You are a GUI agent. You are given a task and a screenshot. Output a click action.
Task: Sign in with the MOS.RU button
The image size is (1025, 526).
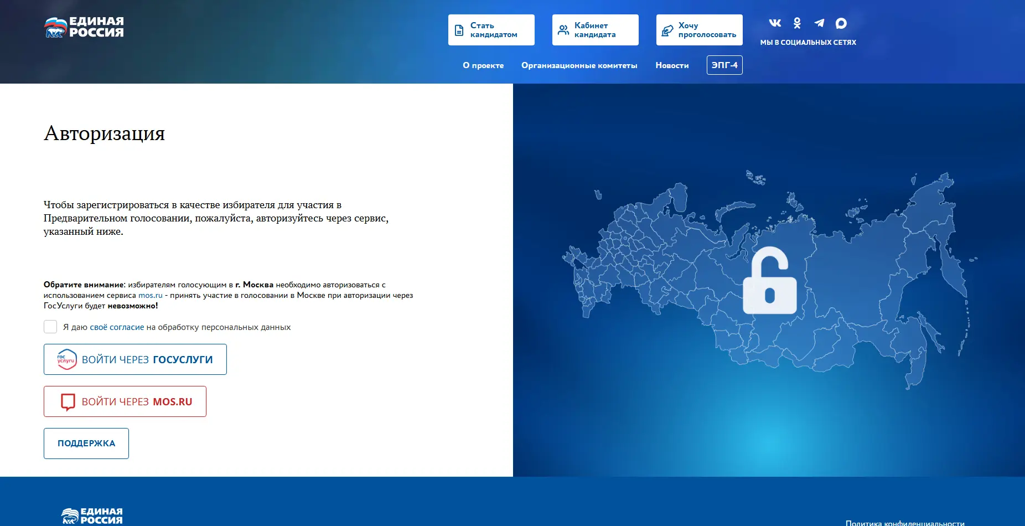[125, 401]
